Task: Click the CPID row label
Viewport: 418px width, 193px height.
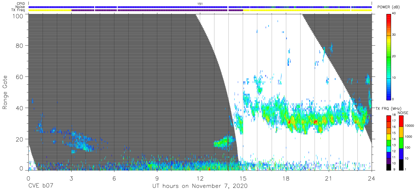Action: (x=21, y=4)
